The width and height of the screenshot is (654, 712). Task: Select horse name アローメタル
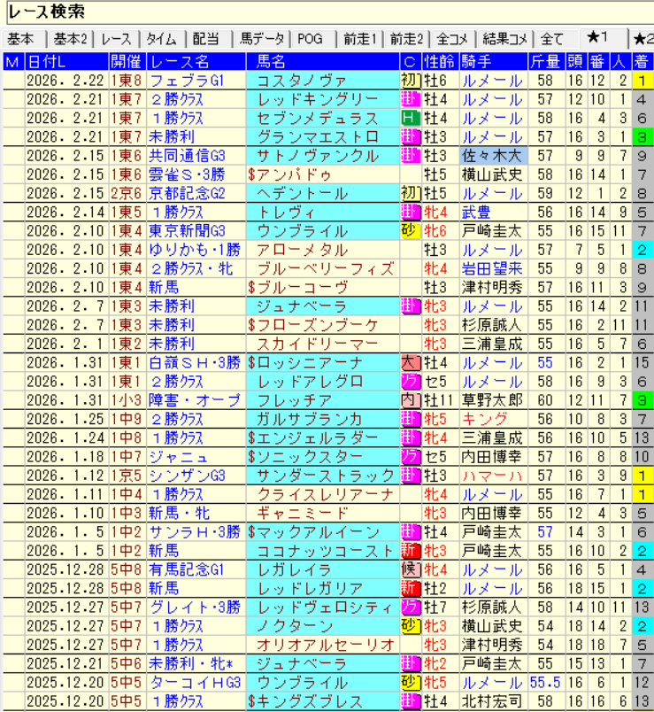click(302, 250)
